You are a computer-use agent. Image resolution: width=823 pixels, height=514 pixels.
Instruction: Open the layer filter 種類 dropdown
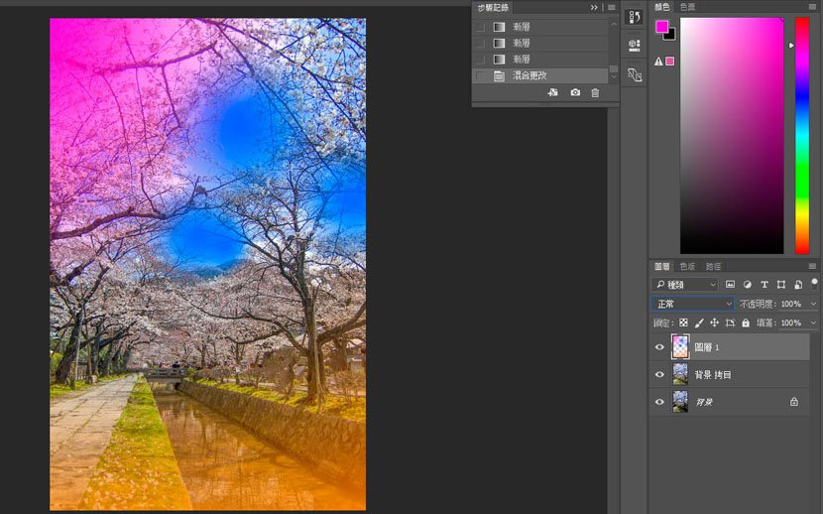[x=685, y=285]
